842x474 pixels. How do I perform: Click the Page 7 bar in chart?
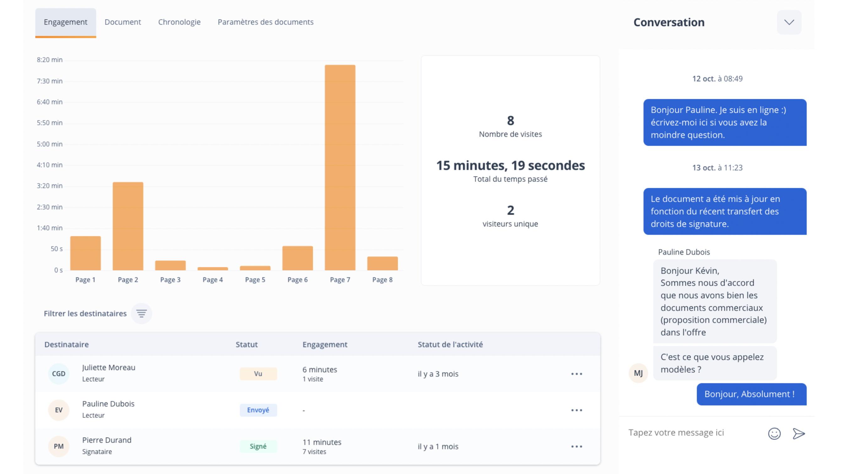pyautogui.click(x=340, y=167)
